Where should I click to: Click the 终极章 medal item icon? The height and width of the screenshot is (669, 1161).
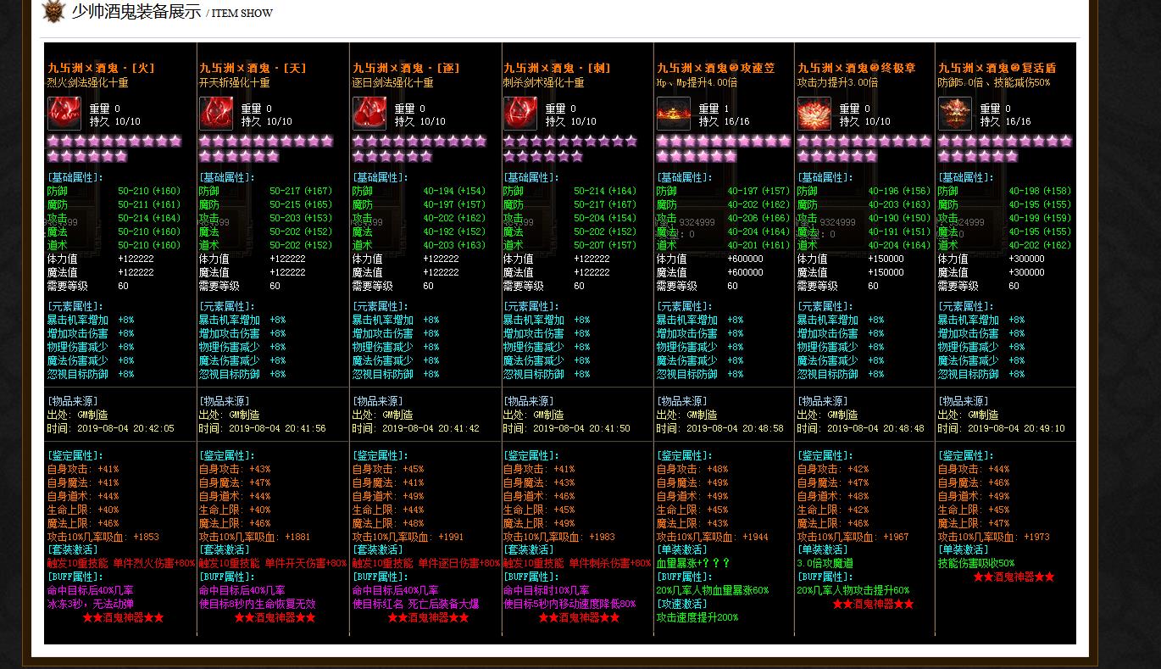814,114
